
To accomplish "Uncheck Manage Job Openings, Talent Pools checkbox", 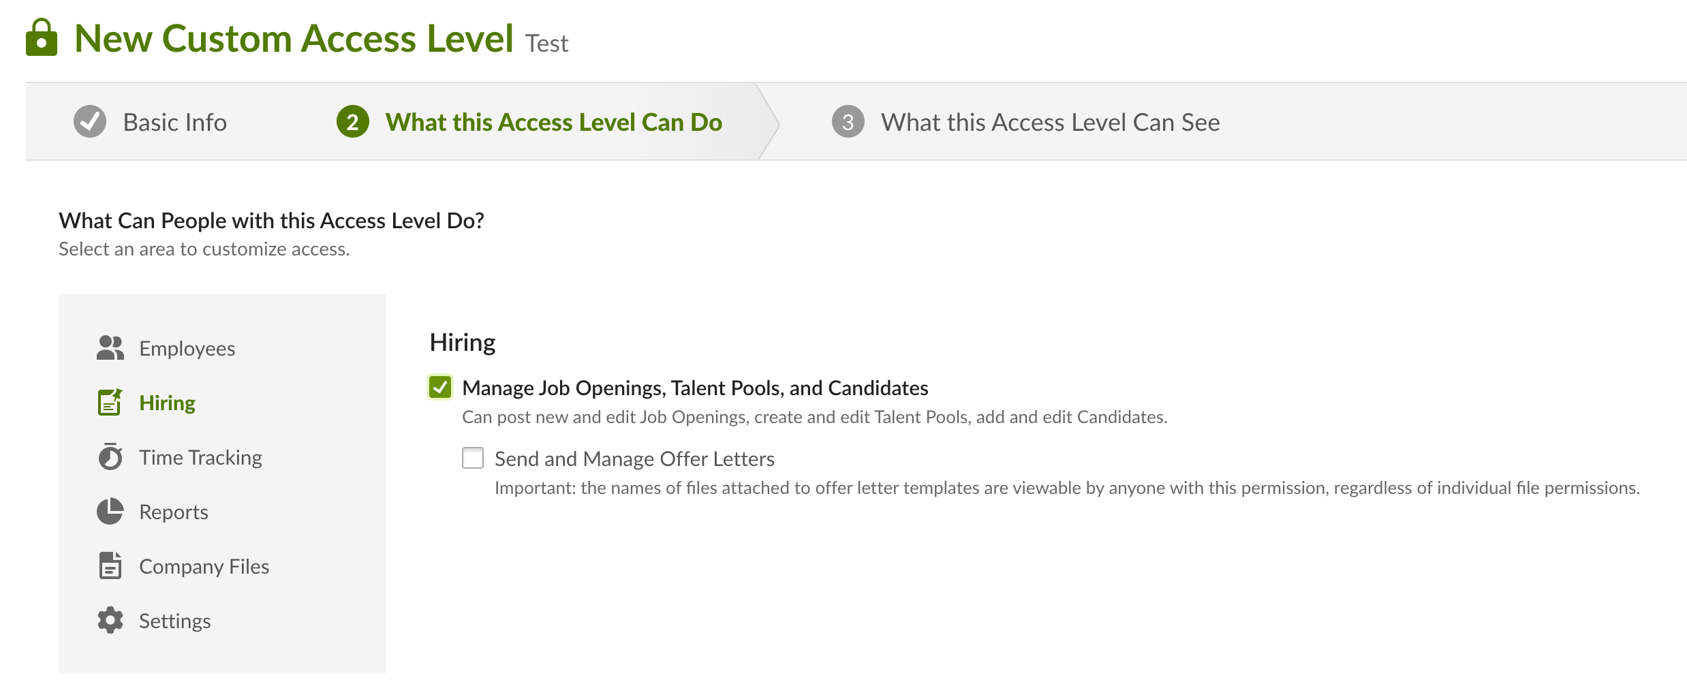I will (x=440, y=388).
